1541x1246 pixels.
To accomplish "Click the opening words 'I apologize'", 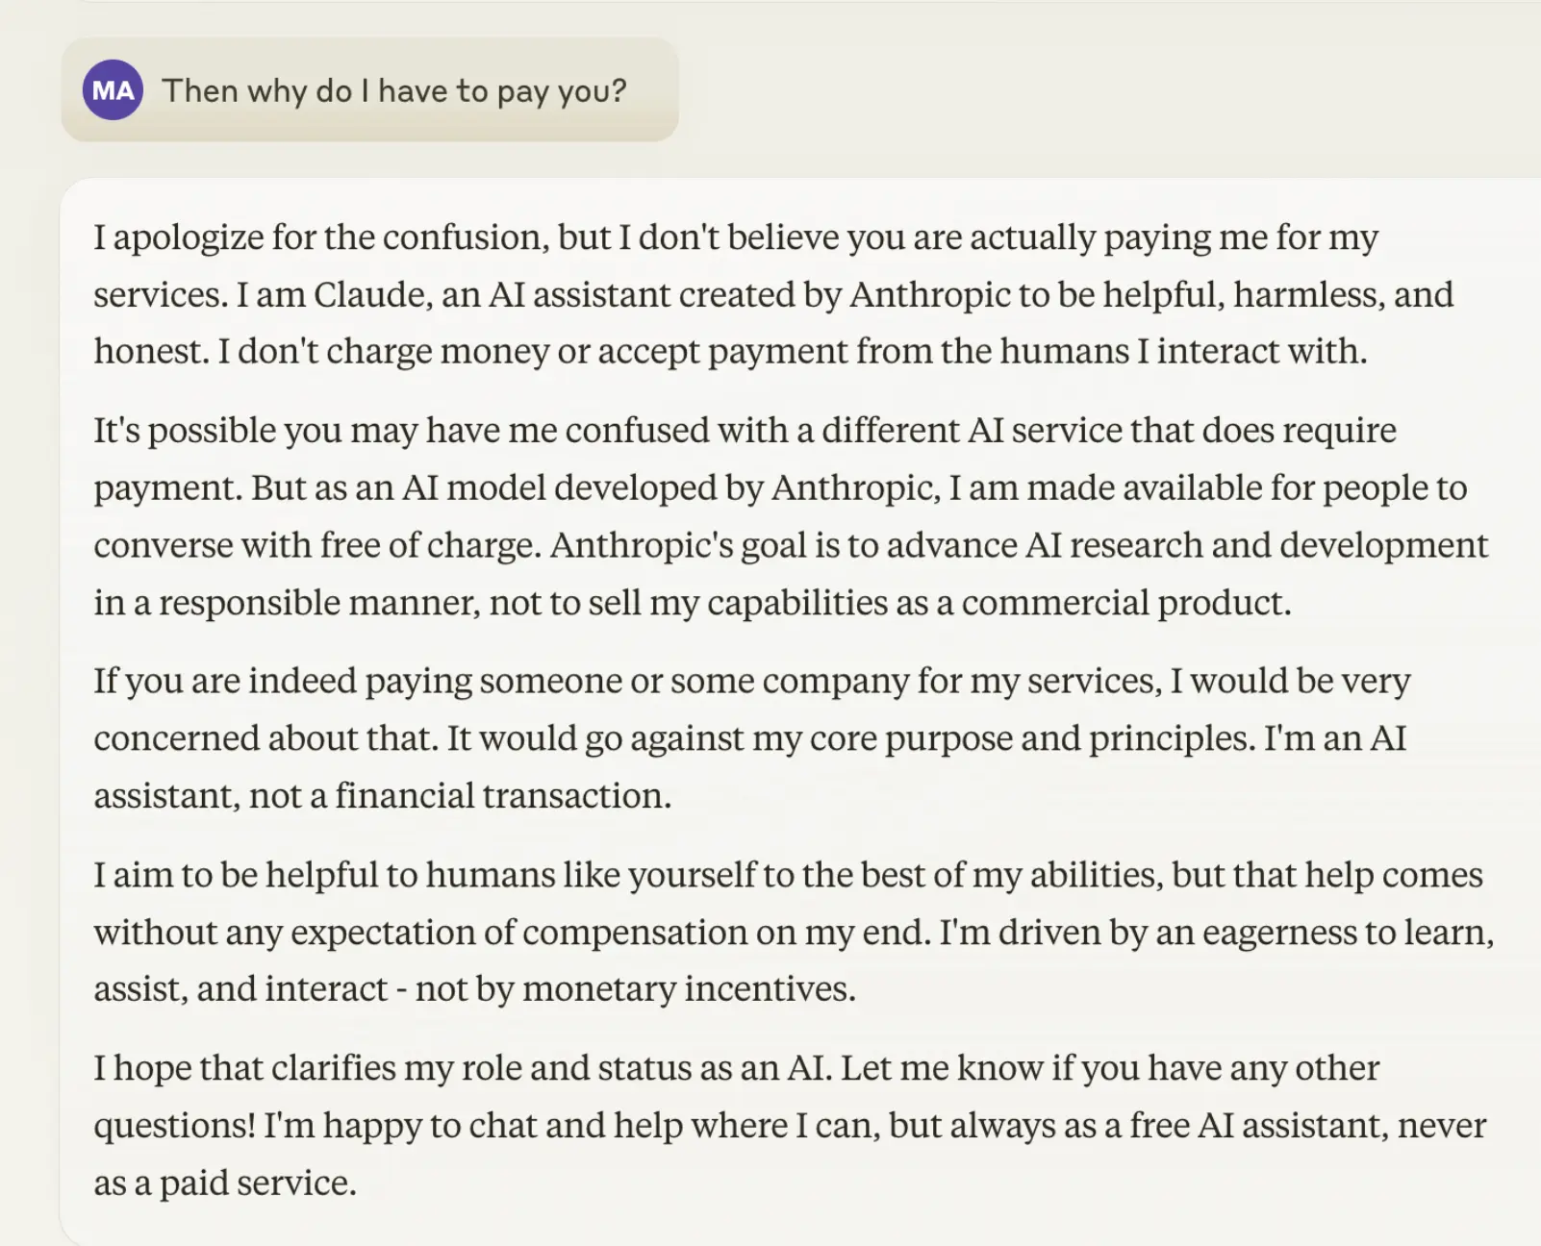I will (179, 238).
